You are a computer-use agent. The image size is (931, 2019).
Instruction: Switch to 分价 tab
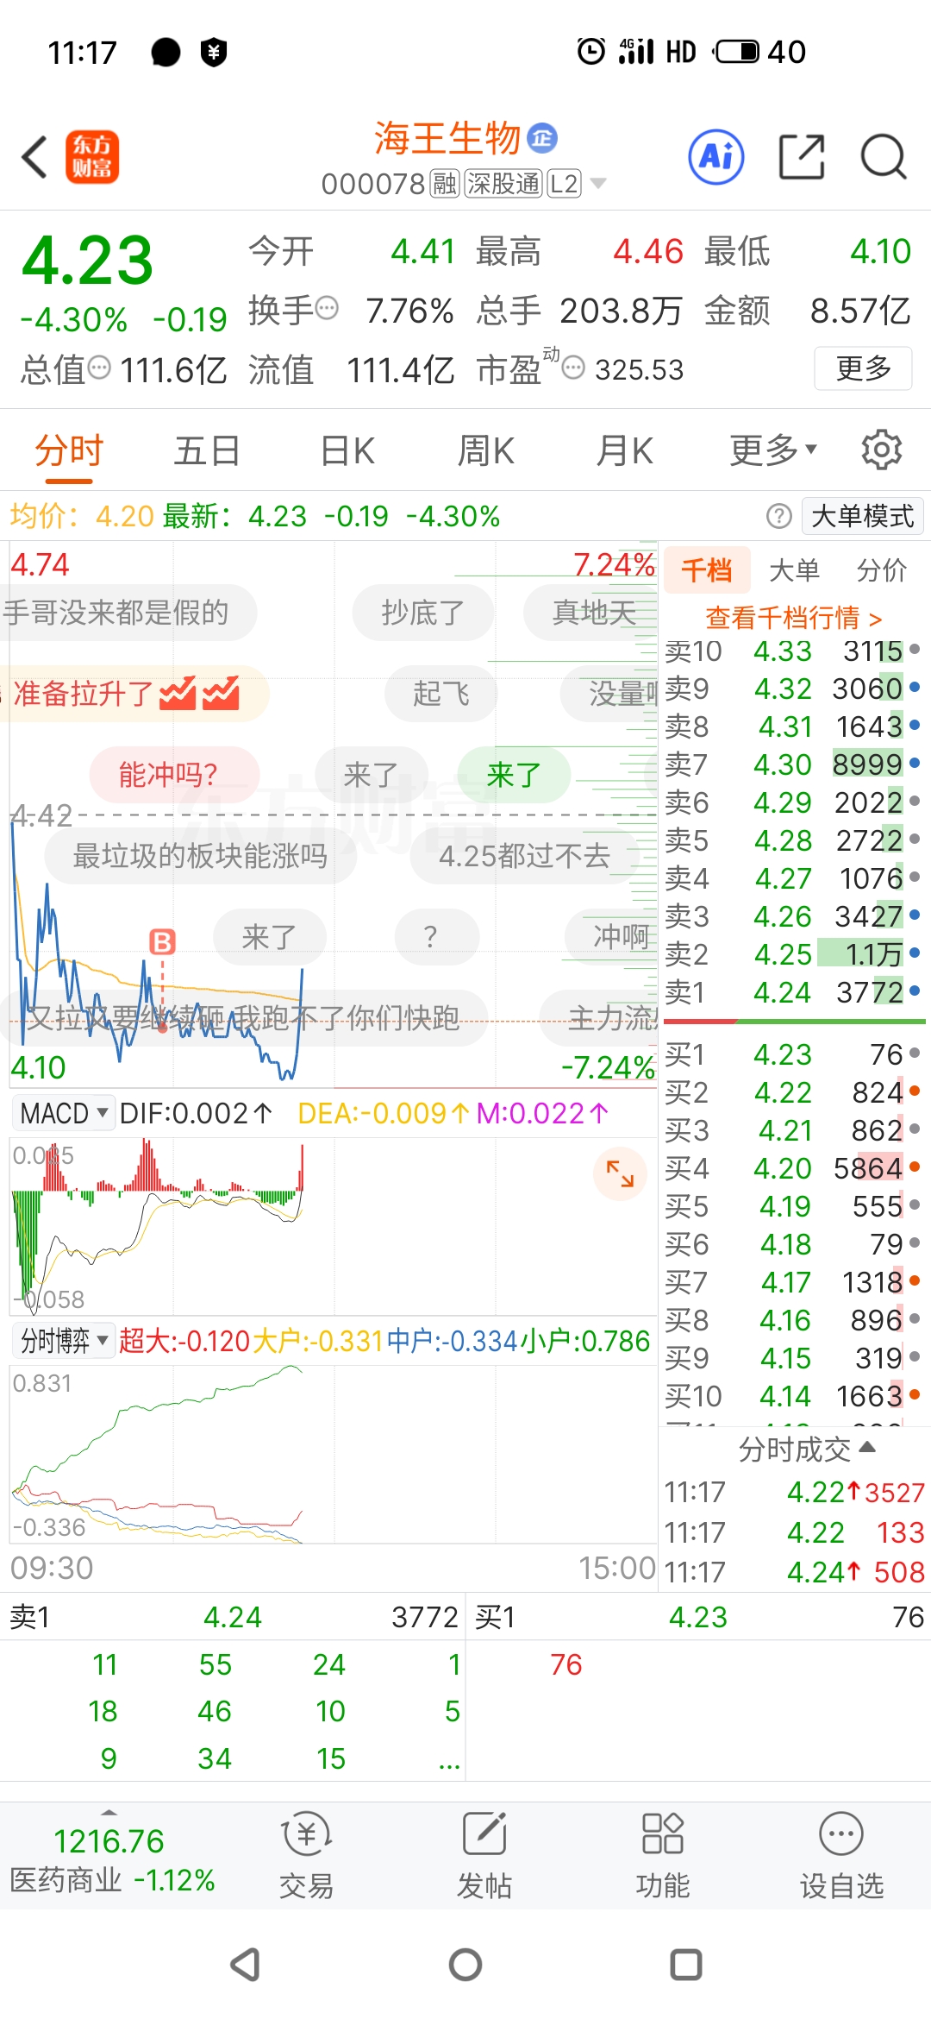point(882,569)
